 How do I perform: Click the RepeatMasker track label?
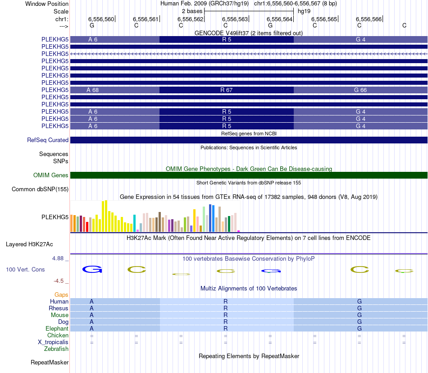pos(50,362)
